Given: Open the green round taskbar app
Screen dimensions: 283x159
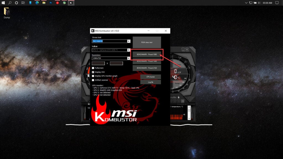Looking at the screenshot, I should click(x=64, y=3).
